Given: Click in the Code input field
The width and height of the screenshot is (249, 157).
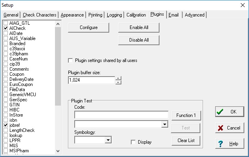Looking at the screenshot, I should (x=121, y=115).
